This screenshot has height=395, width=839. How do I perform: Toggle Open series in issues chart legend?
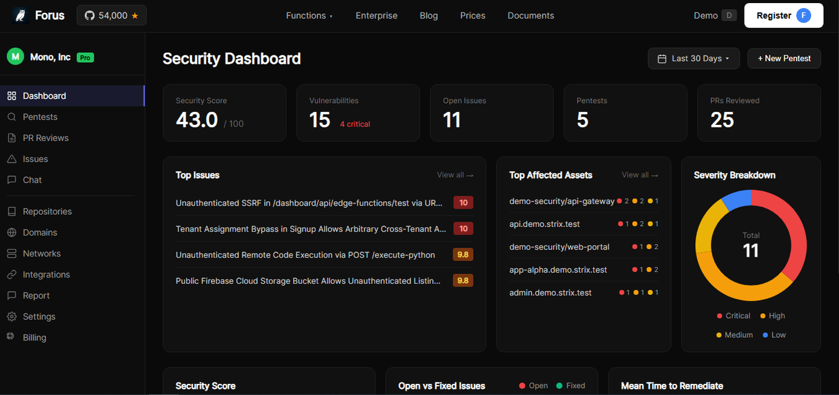point(533,386)
